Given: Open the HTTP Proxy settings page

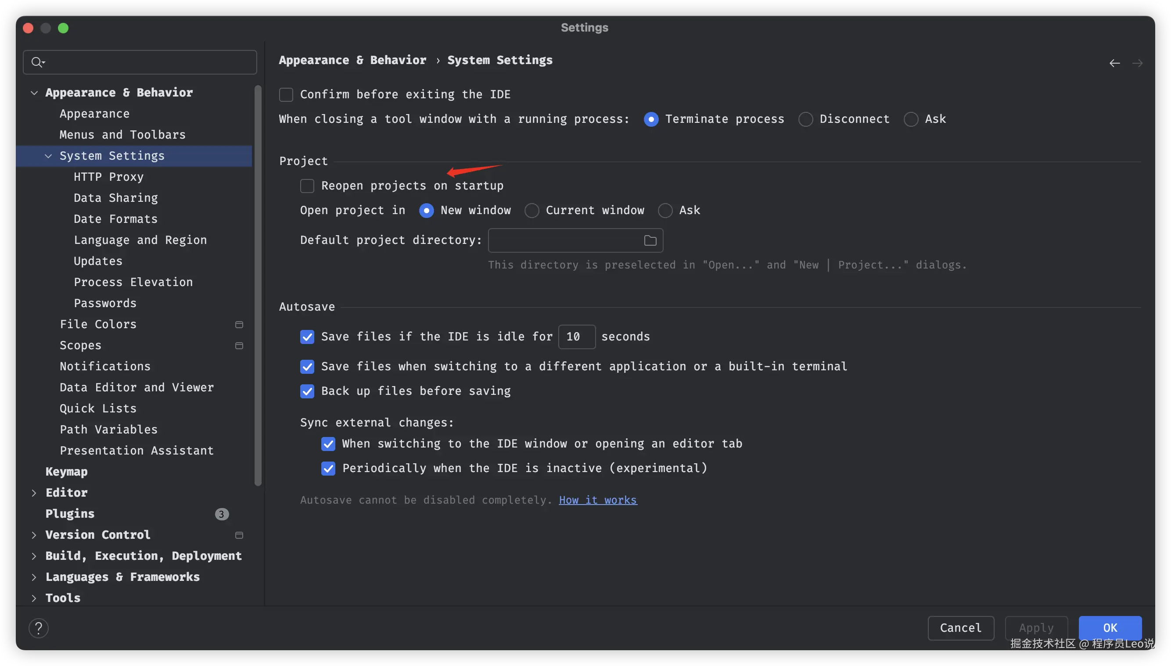Looking at the screenshot, I should (x=108, y=177).
